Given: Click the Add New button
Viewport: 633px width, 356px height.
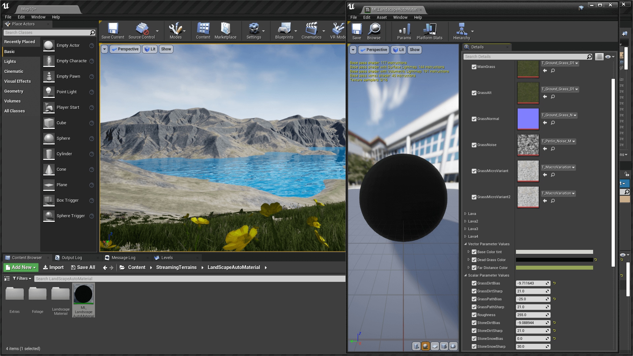Looking at the screenshot, I should 21,268.
